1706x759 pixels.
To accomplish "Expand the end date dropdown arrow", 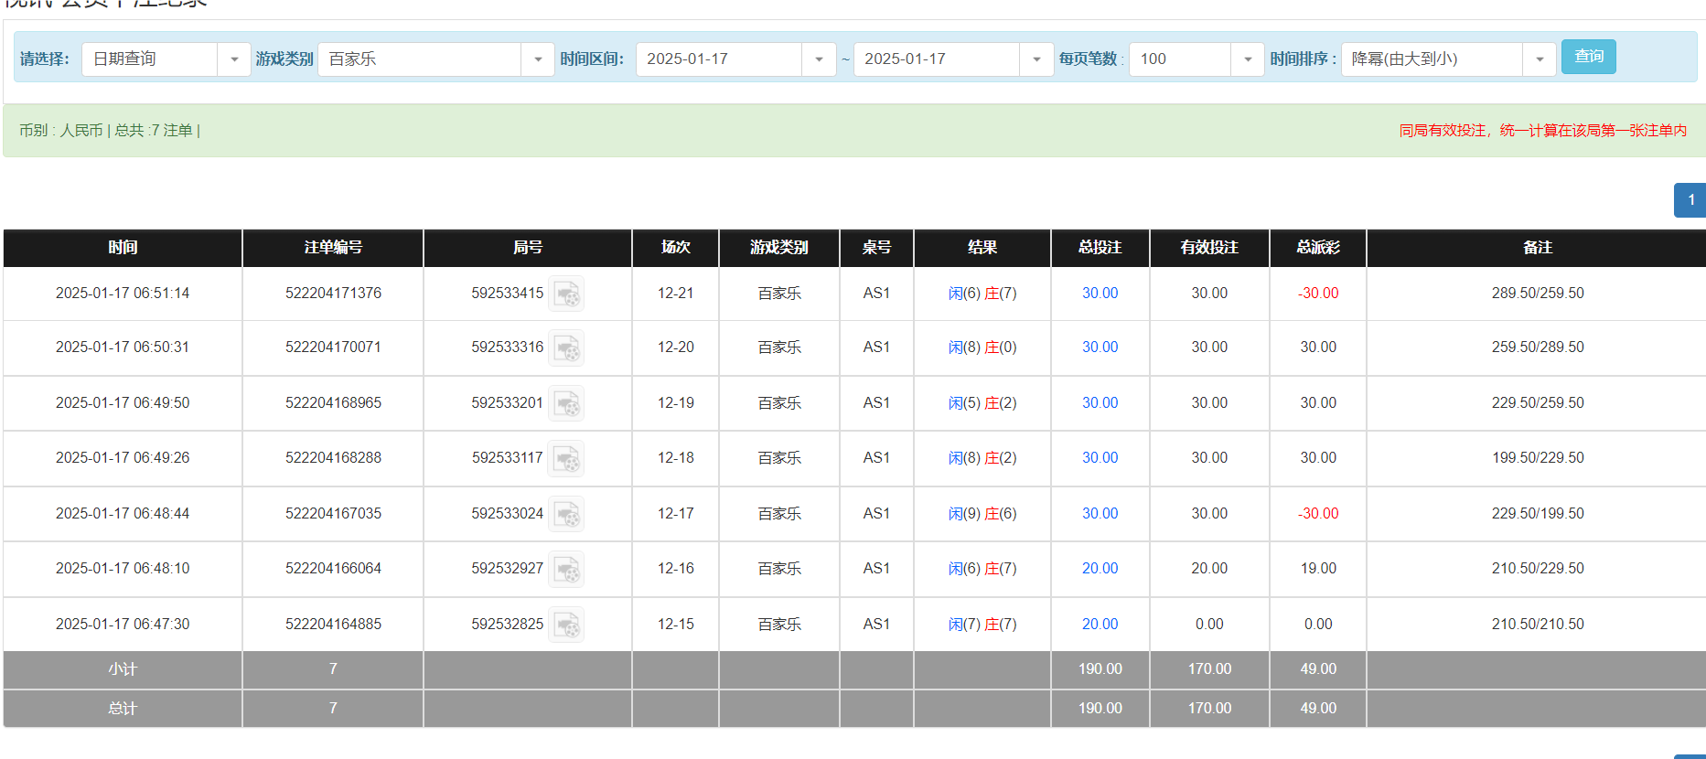I will coord(1036,59).
